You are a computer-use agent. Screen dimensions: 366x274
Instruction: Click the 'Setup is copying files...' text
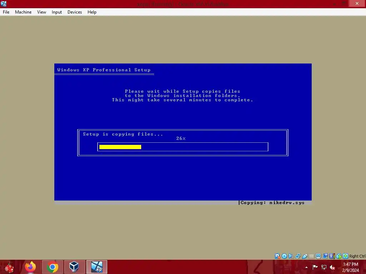coord(123,134)
